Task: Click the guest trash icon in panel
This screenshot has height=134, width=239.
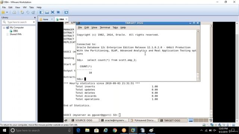Action: [211, 120]
